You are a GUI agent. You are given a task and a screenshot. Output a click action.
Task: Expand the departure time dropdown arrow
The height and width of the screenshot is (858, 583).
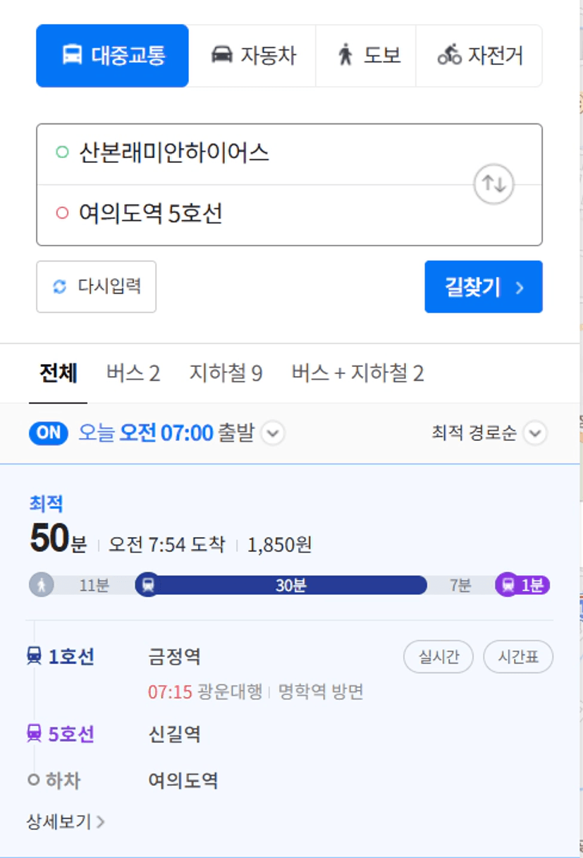point(273,433)
